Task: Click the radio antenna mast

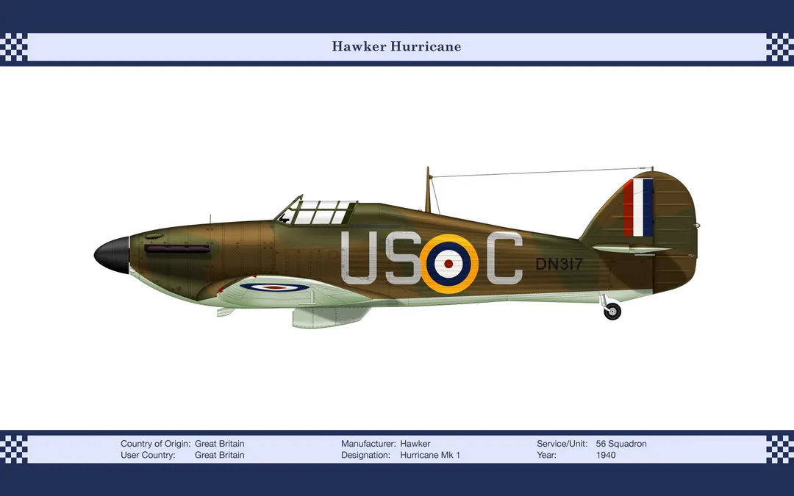Action: 428,190
